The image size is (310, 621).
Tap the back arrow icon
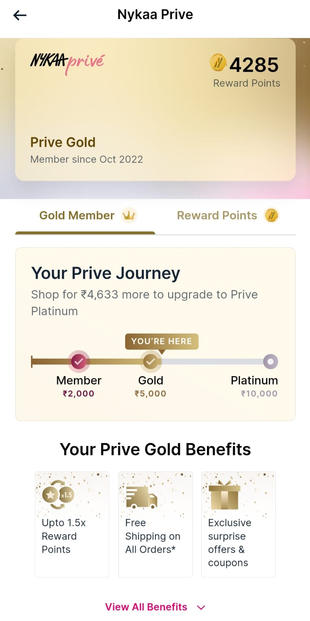(20, 15)
